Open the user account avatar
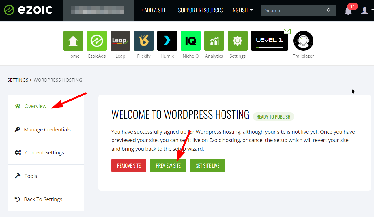The width and height of the screenshot is (374, 217). click(x=365, y=11)
